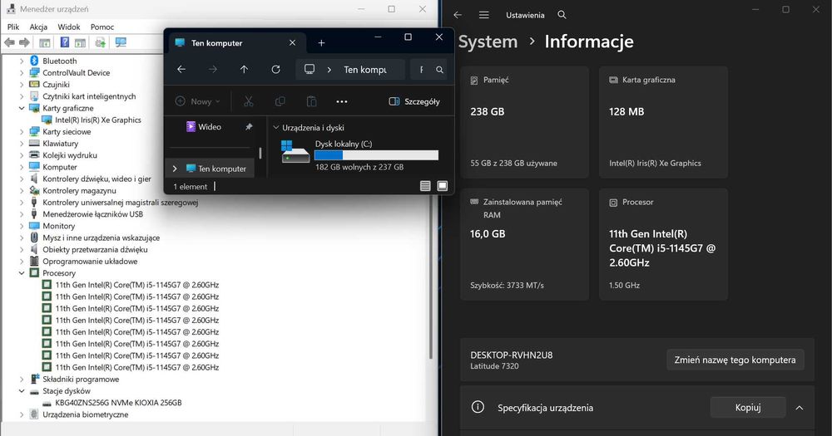
Task: Open the Settings hamburger menu
Action: [x=484, y=15]
